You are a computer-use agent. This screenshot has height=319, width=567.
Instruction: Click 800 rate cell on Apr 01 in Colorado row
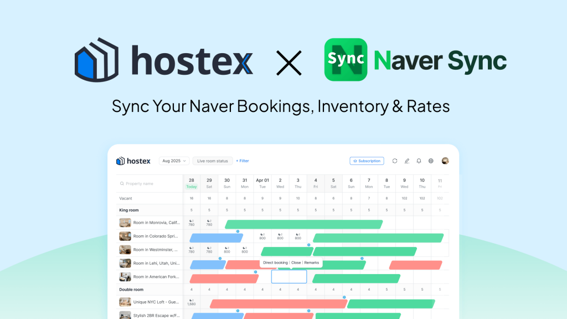click(x=262, y=236)
